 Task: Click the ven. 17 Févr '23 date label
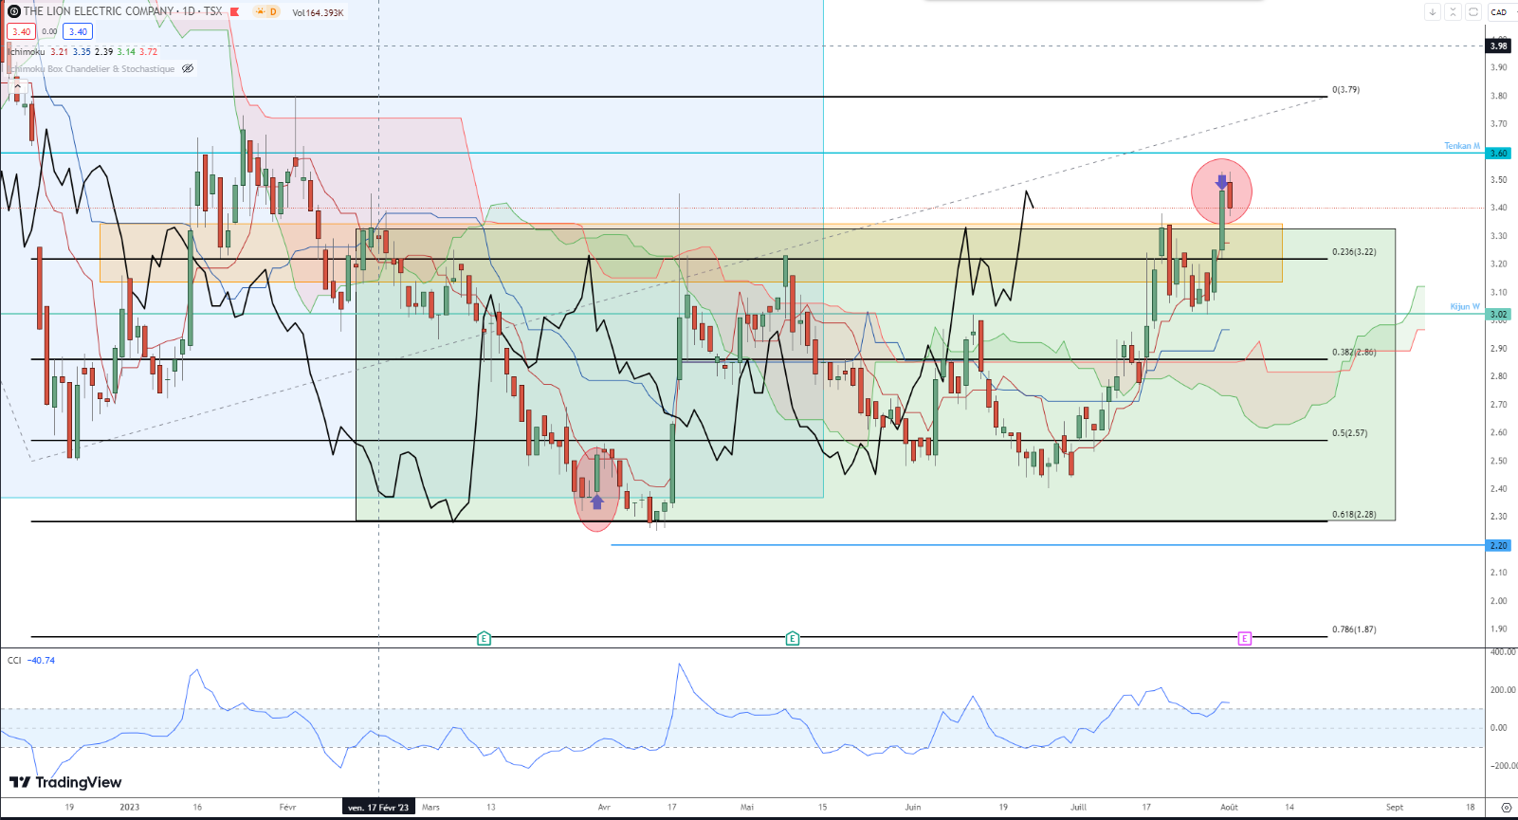pos(378,808)
